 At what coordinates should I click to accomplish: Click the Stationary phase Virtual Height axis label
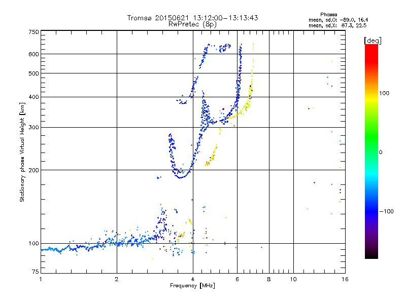pos(22,152)
